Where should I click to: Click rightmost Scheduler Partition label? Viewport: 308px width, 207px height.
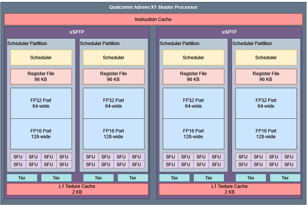[252, 44]
